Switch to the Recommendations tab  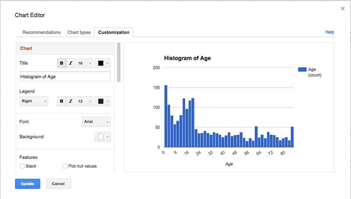point(41,32)
